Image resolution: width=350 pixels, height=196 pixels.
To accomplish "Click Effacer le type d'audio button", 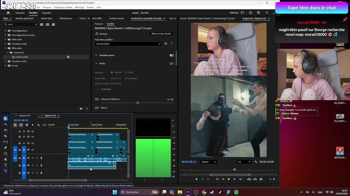I will [x=161, y=34].
